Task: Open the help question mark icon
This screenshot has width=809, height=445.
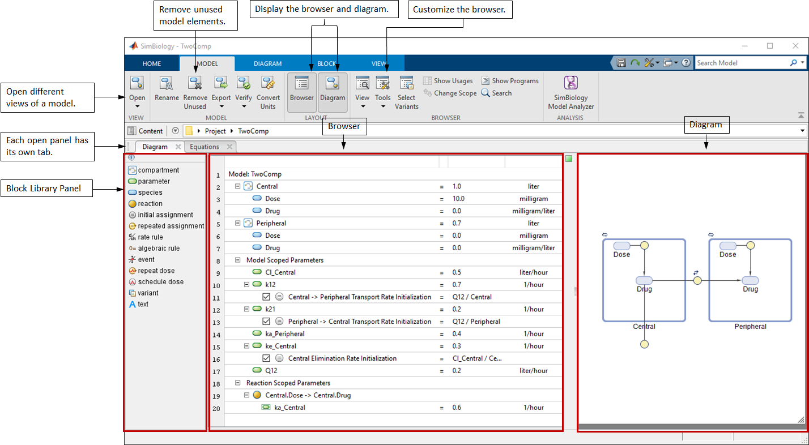Action: [686, 63]
